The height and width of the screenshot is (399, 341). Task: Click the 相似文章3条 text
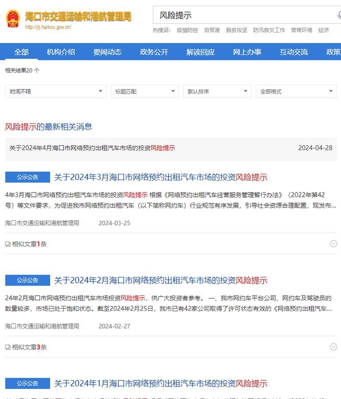29,347
